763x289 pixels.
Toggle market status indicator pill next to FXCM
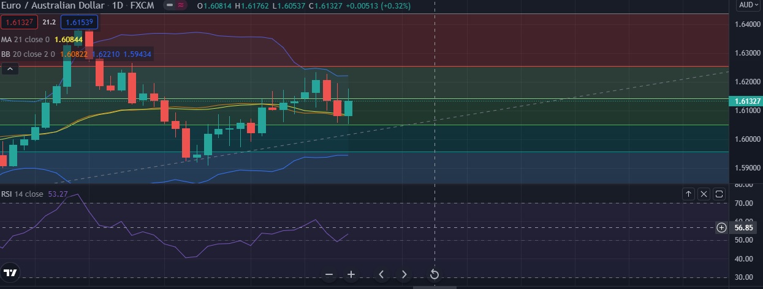coord(176,5)
